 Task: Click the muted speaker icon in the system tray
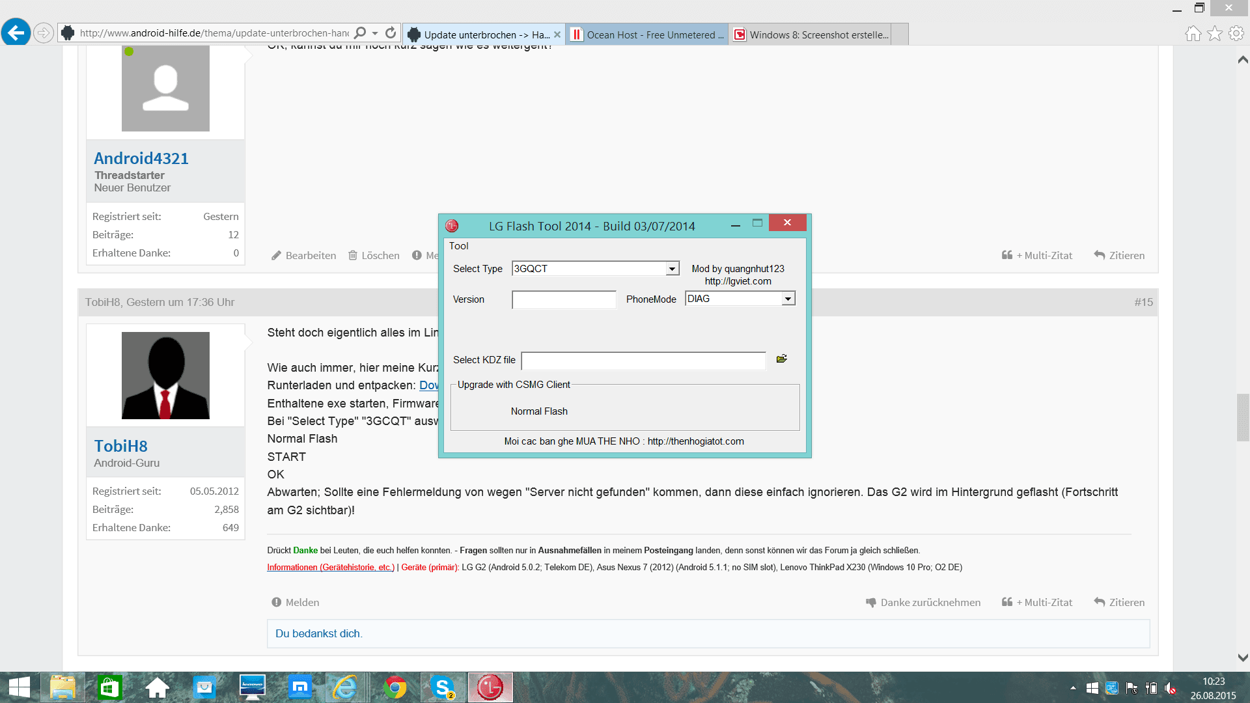(1171, 688)
